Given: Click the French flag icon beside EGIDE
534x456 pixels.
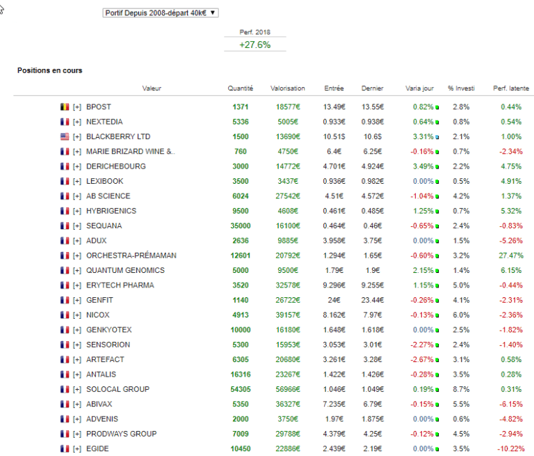Looking at the screenshot, I should [x=65, y=448].
